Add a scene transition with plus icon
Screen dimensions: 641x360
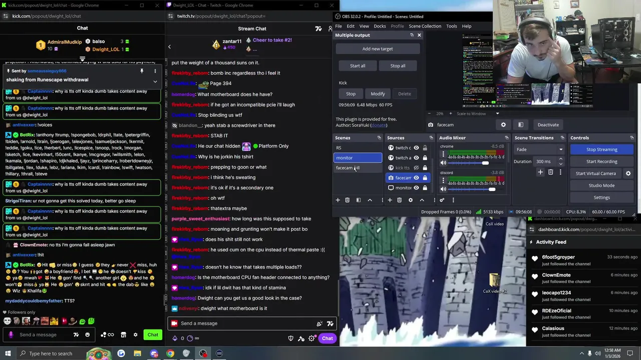540,172
